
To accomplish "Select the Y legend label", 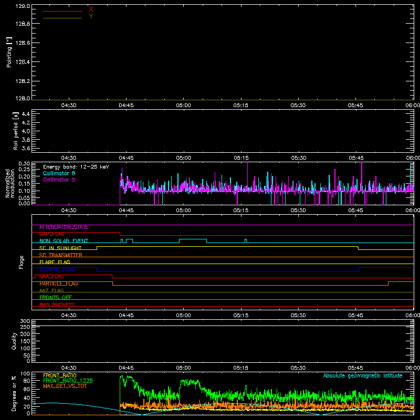I will coord(91,16).
